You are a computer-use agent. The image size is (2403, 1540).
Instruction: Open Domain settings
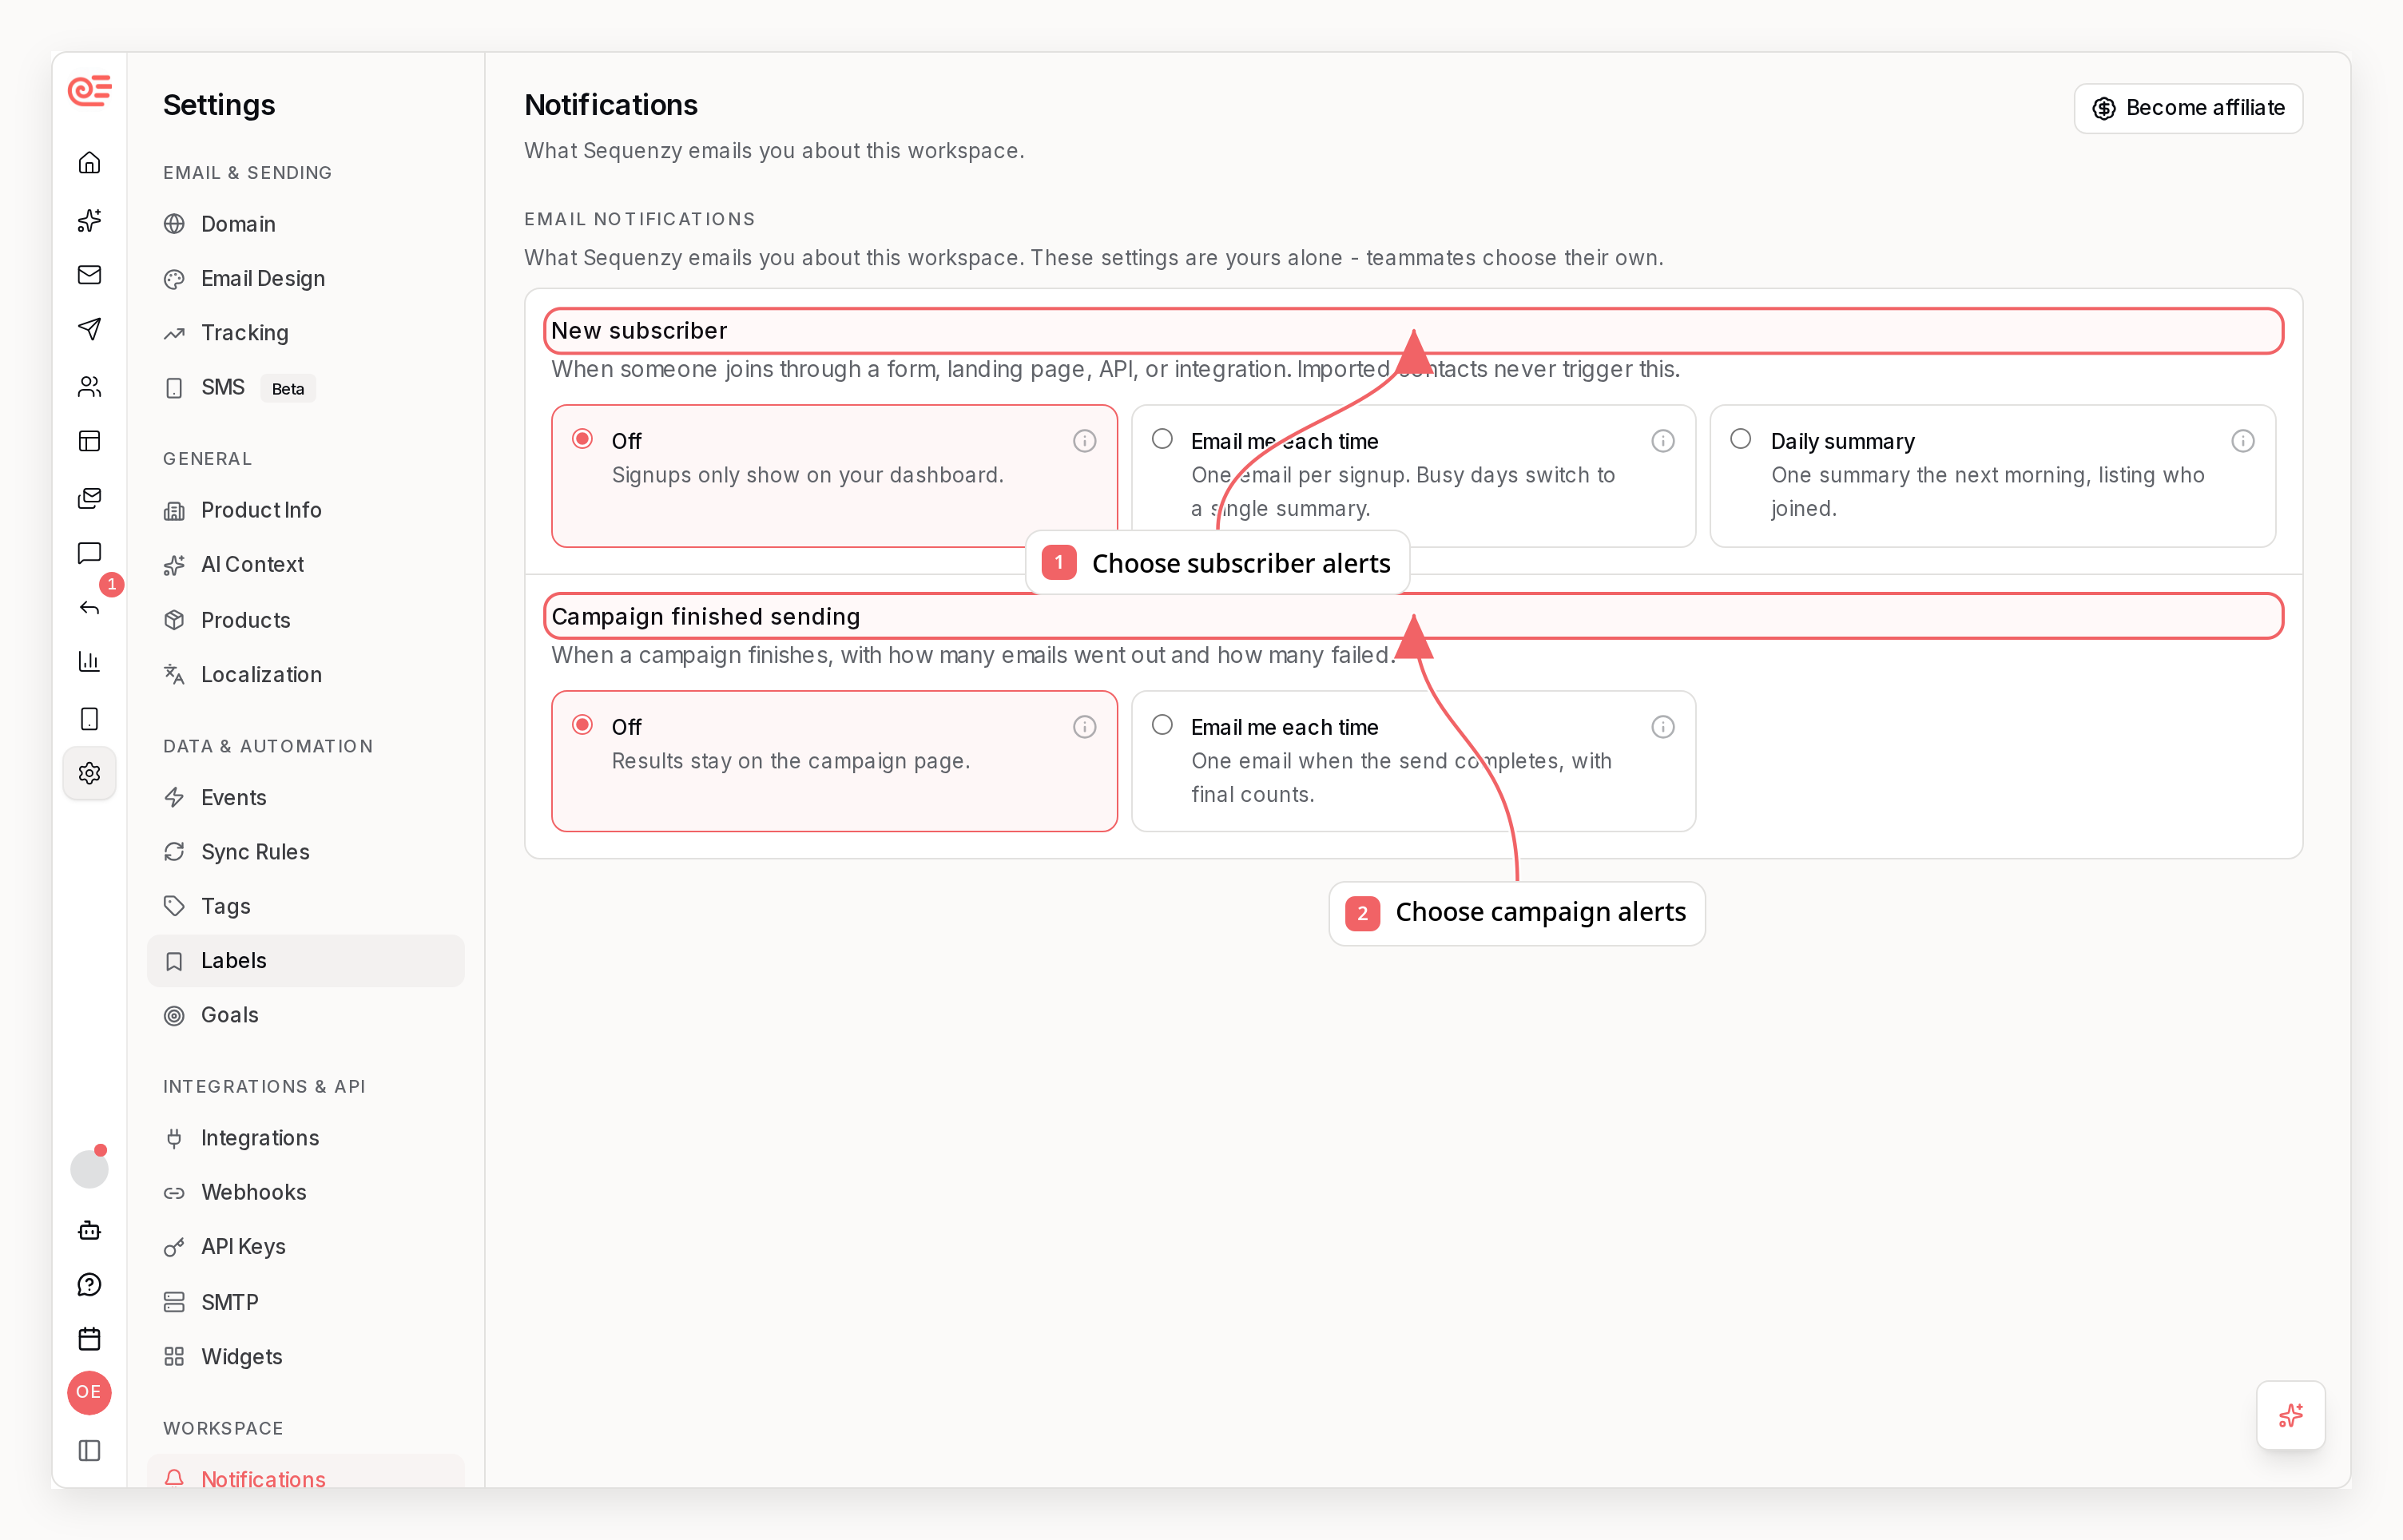coord(305,224)
